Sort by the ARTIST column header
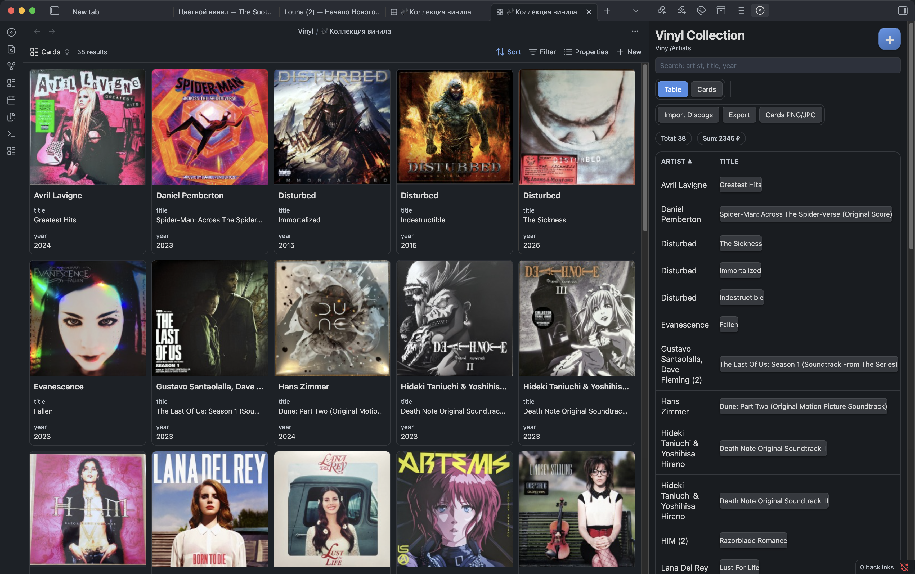The image size is (915, 574). pos(676,161)
